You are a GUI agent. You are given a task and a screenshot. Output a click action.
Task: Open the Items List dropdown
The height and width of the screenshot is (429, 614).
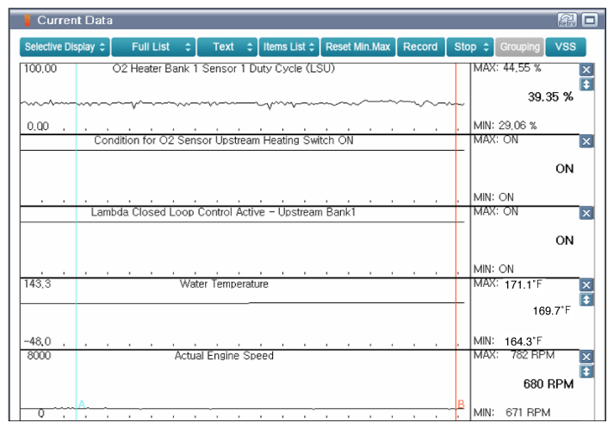coord(289,47)
